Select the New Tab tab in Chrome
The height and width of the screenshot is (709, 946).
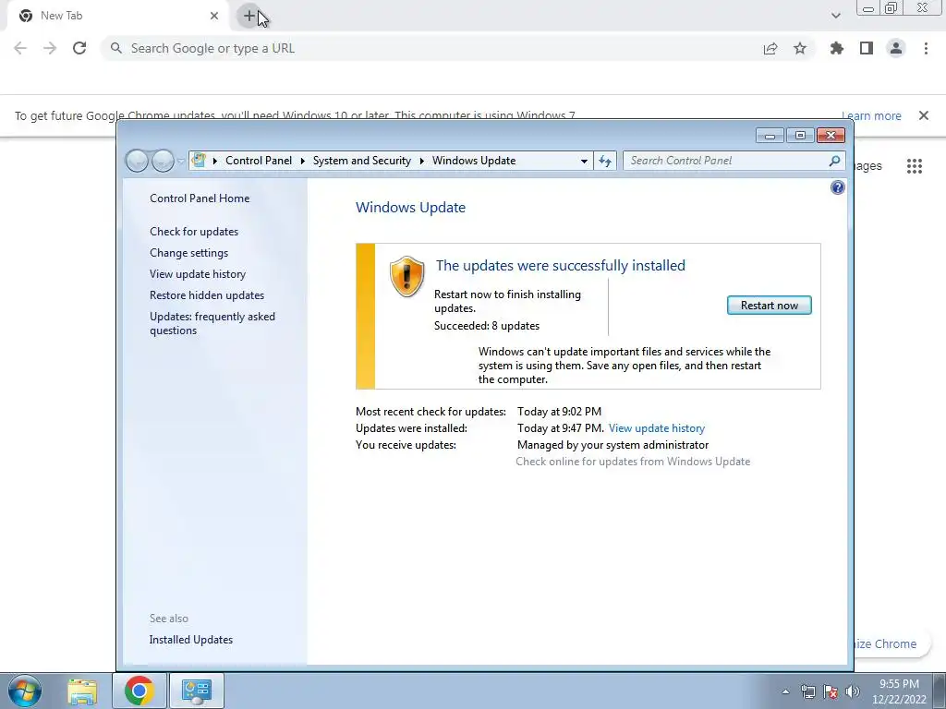point(117,16)
